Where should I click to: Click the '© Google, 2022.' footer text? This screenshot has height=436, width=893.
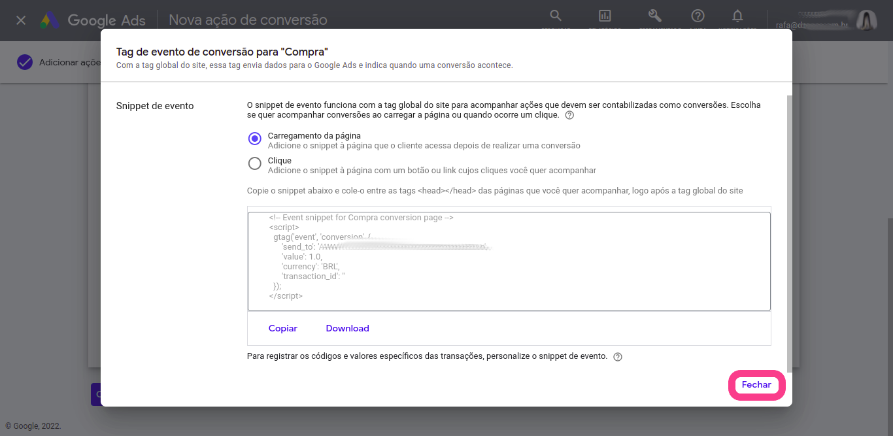tap(33, 426)
